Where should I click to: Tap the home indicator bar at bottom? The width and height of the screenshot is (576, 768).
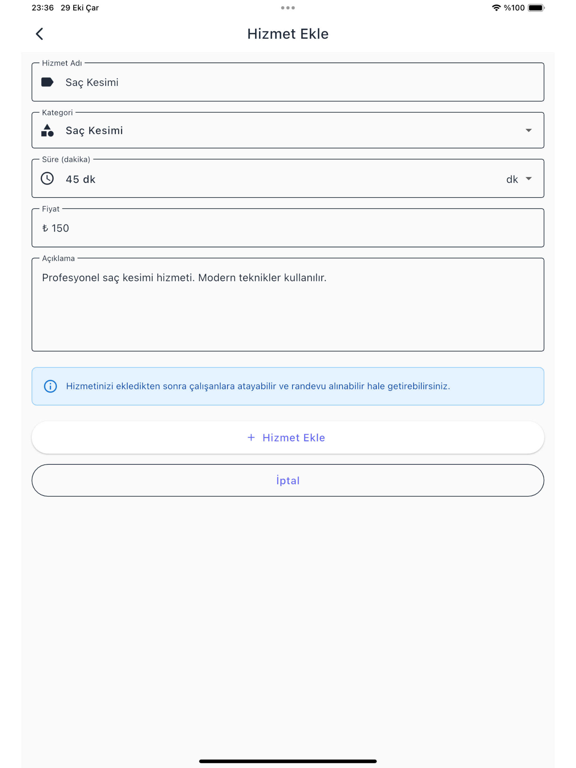pos(288,761)
